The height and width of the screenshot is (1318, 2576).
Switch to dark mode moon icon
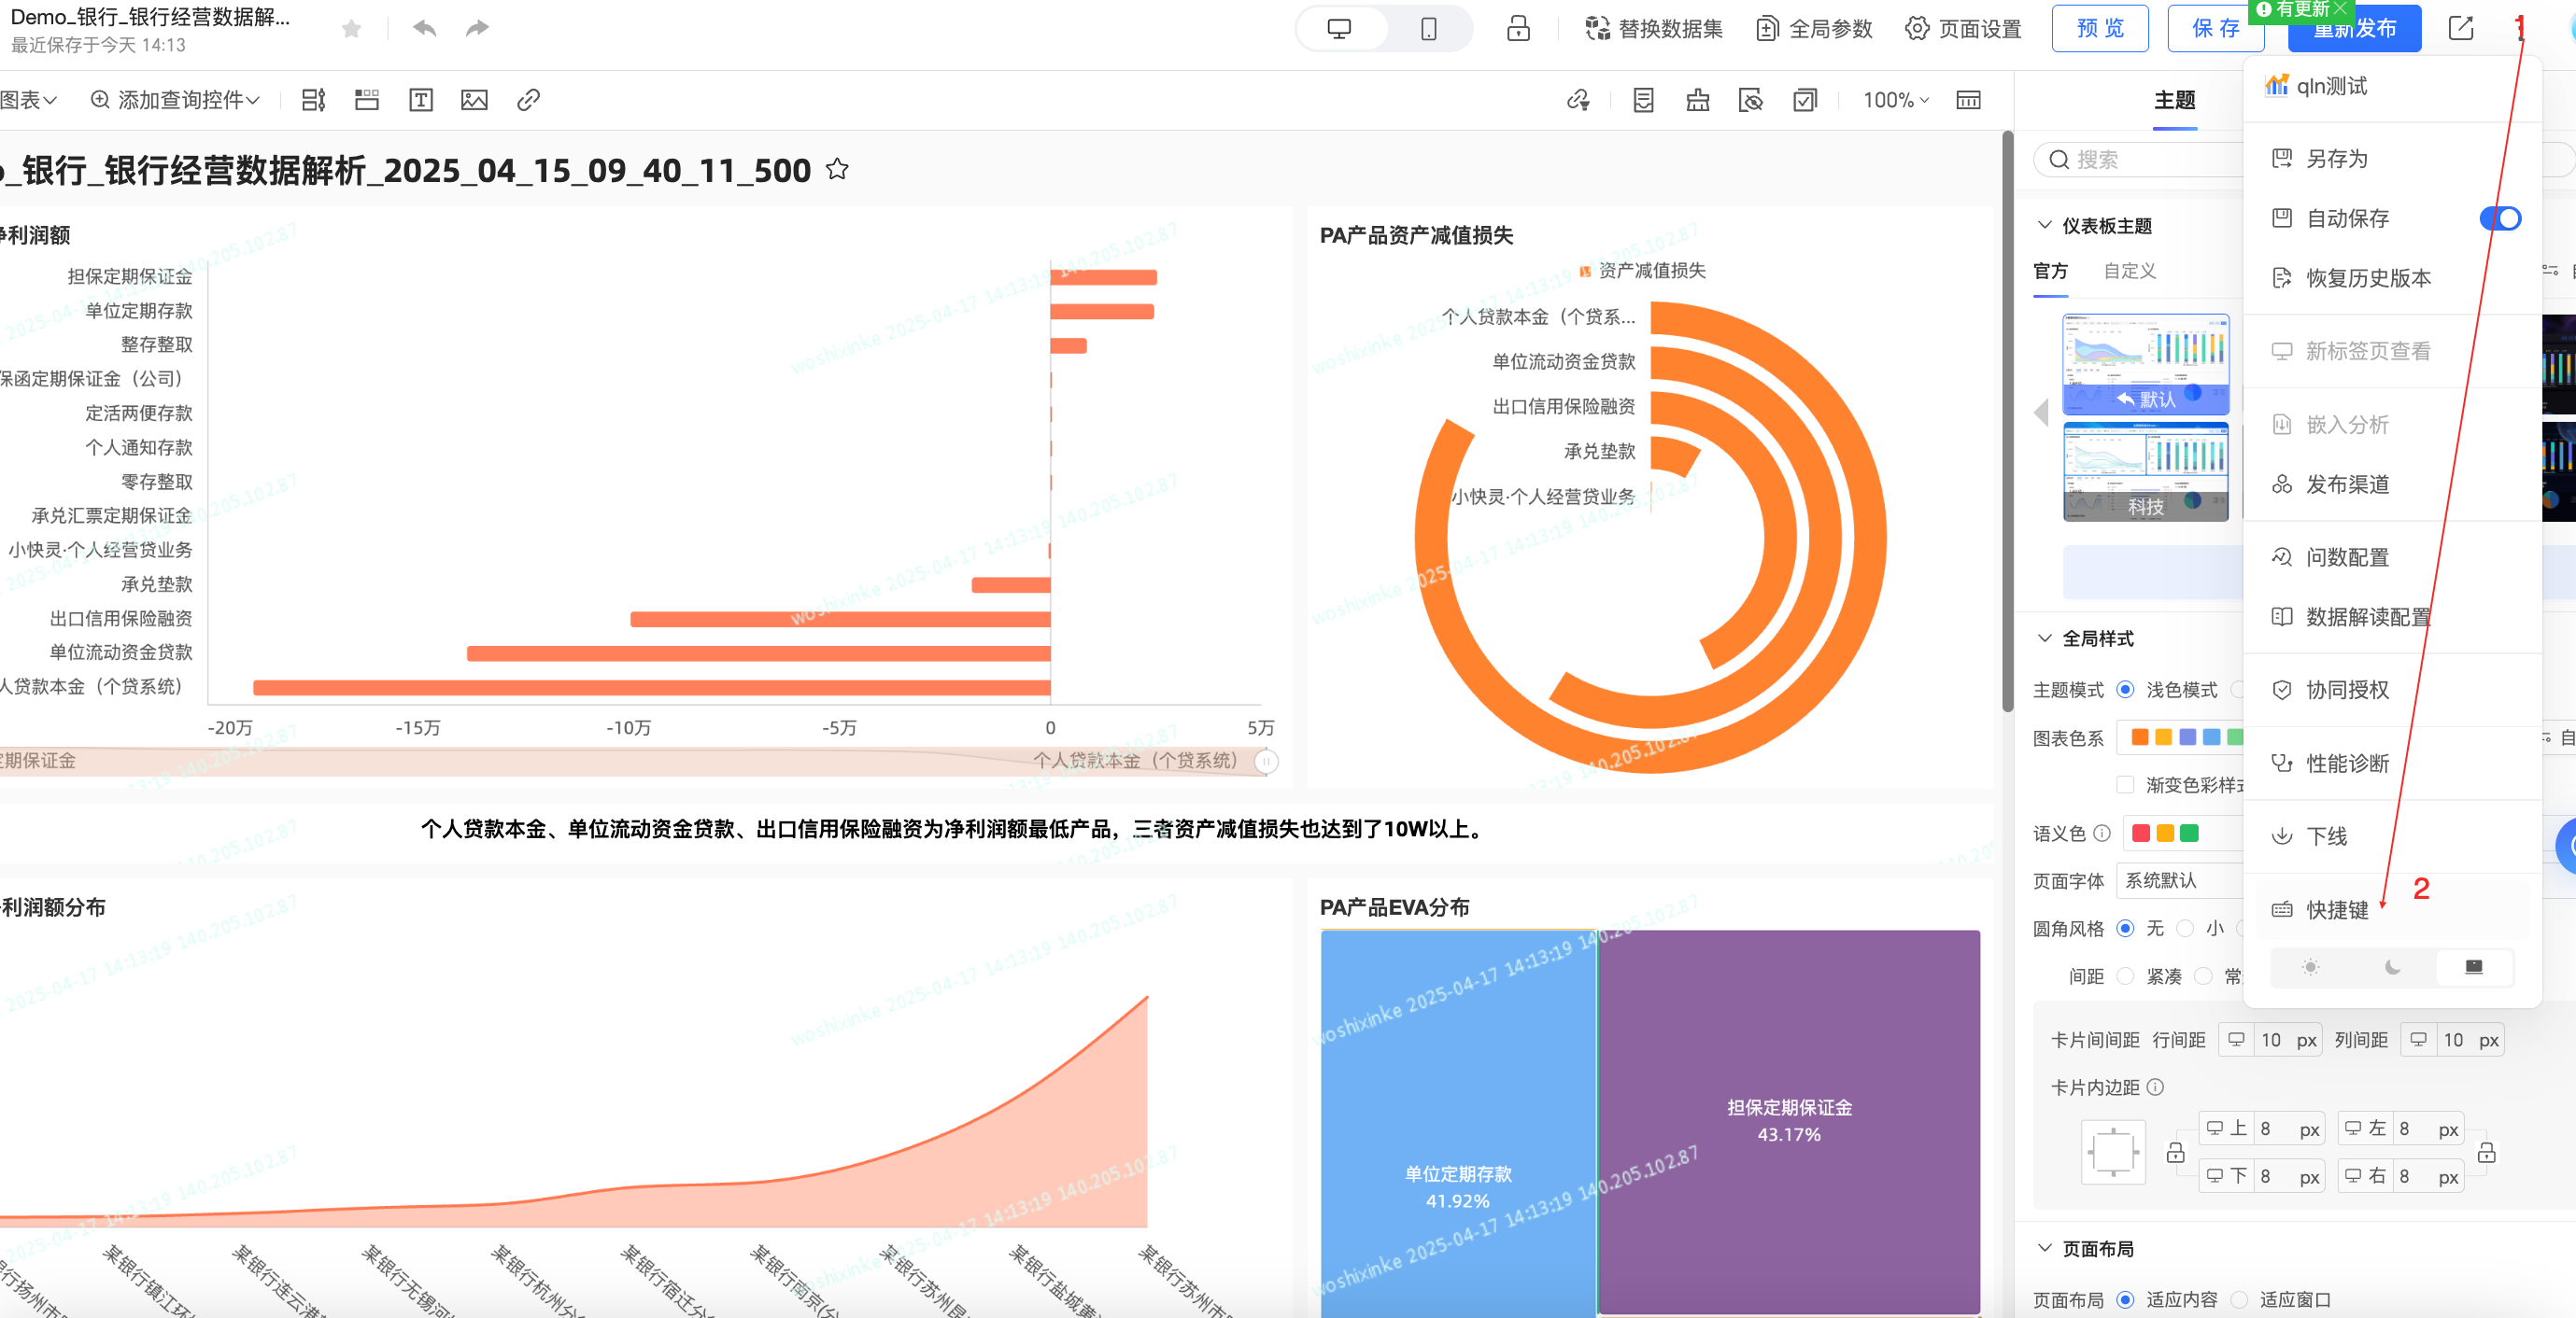tap(2392, 967)
